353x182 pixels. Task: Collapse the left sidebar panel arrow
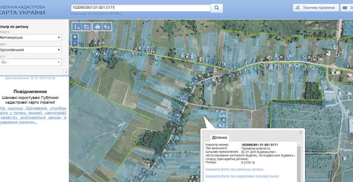66,72
